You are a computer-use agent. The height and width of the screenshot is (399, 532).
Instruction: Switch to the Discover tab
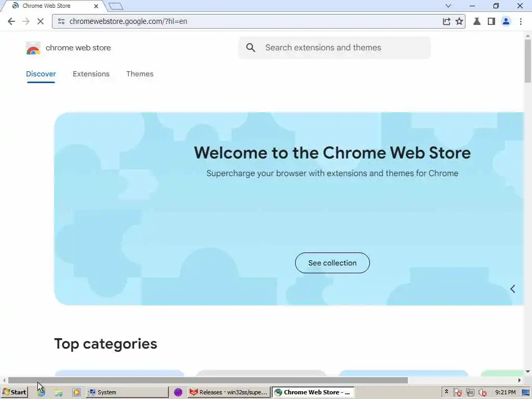pyautogui.click(x=41, y=74)
